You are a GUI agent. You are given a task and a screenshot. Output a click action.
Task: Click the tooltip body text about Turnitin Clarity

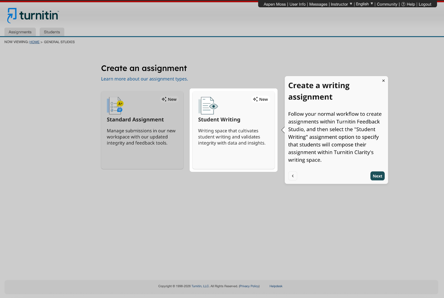(x=335, y=137)
